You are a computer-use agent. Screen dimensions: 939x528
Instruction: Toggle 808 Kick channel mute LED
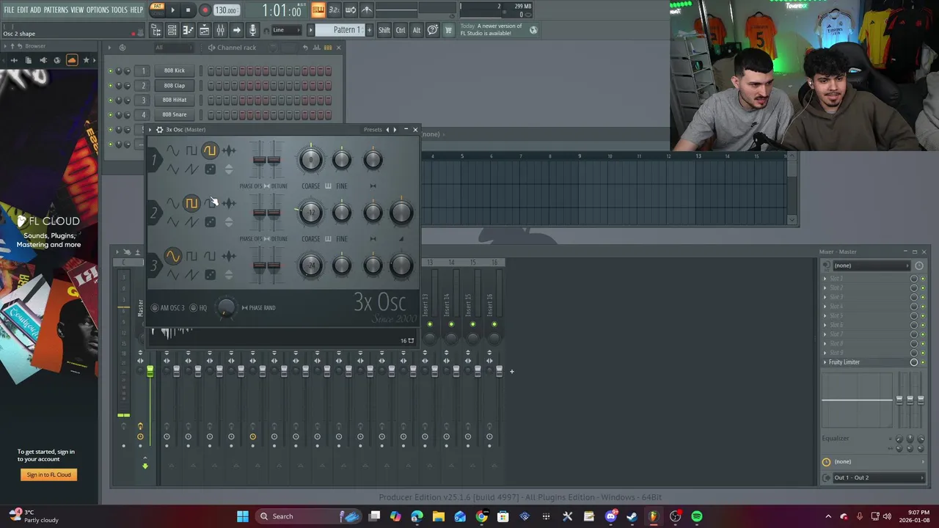coord(110,71)
